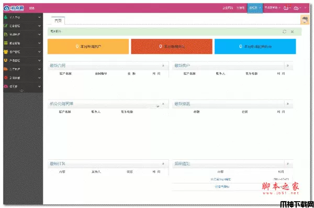314x208 pixels.
Task: Click the orange statistics tile showing 0
Action: [88, 46]
